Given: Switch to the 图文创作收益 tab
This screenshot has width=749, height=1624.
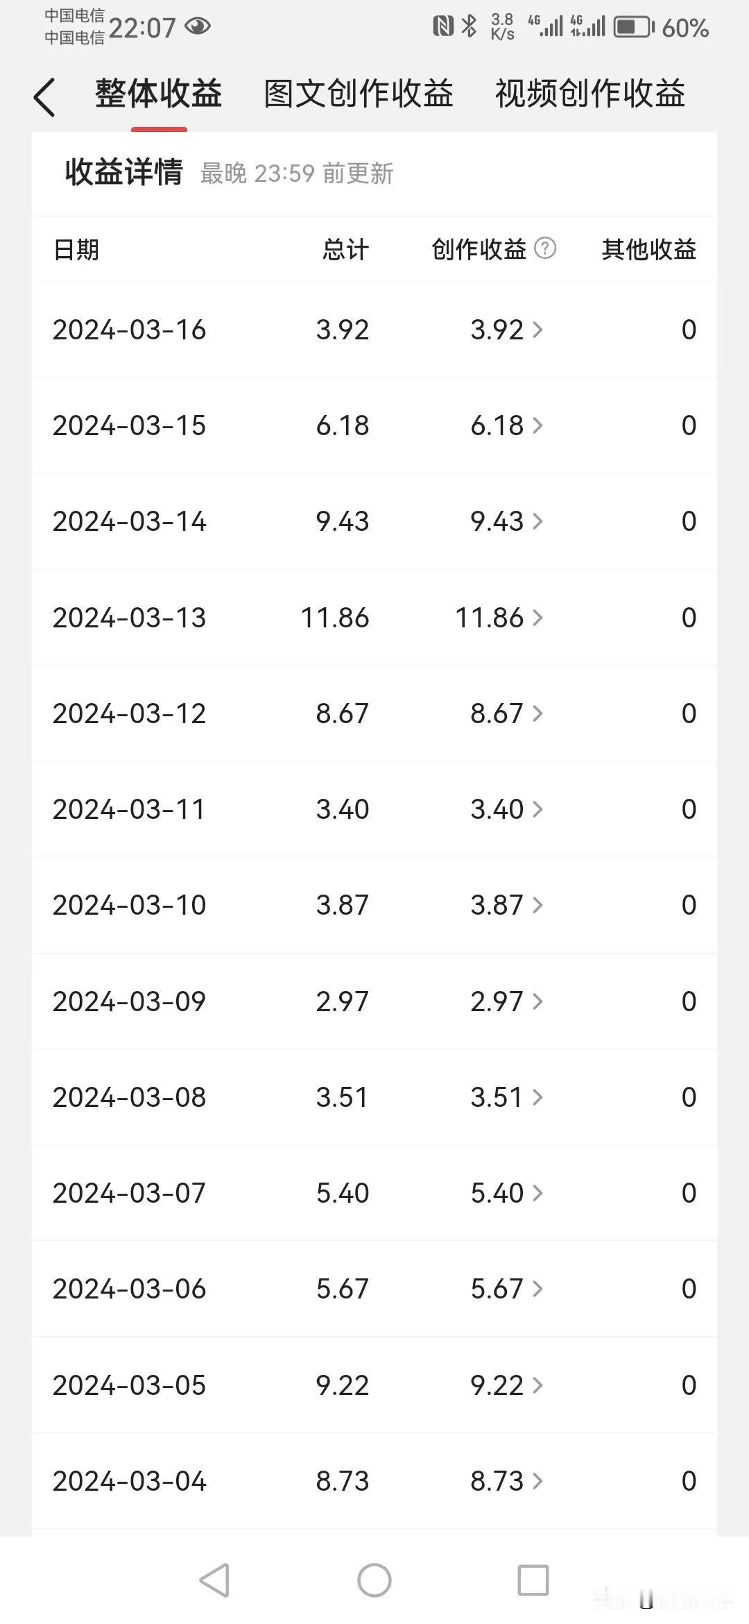Looking at the screenshot, I should pyautogui.click(x=359, y=94).
